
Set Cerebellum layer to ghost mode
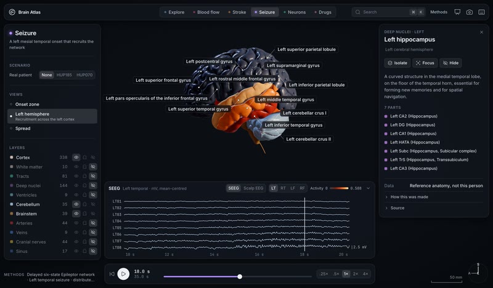click(x=84, y=204)
